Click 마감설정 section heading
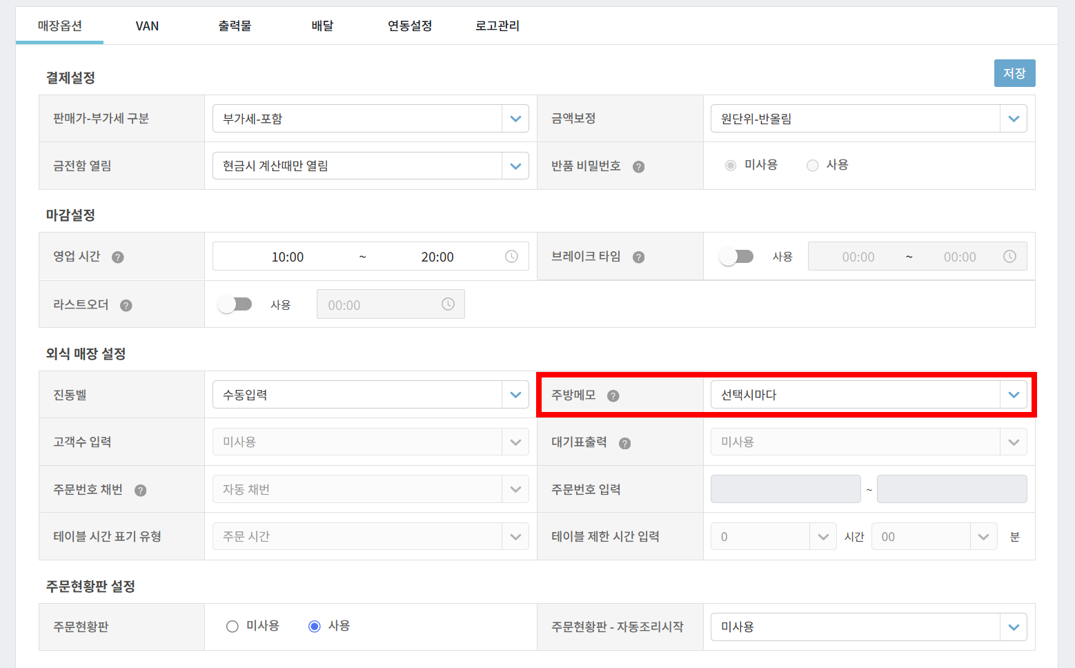1075x668 pixels. 70,215
